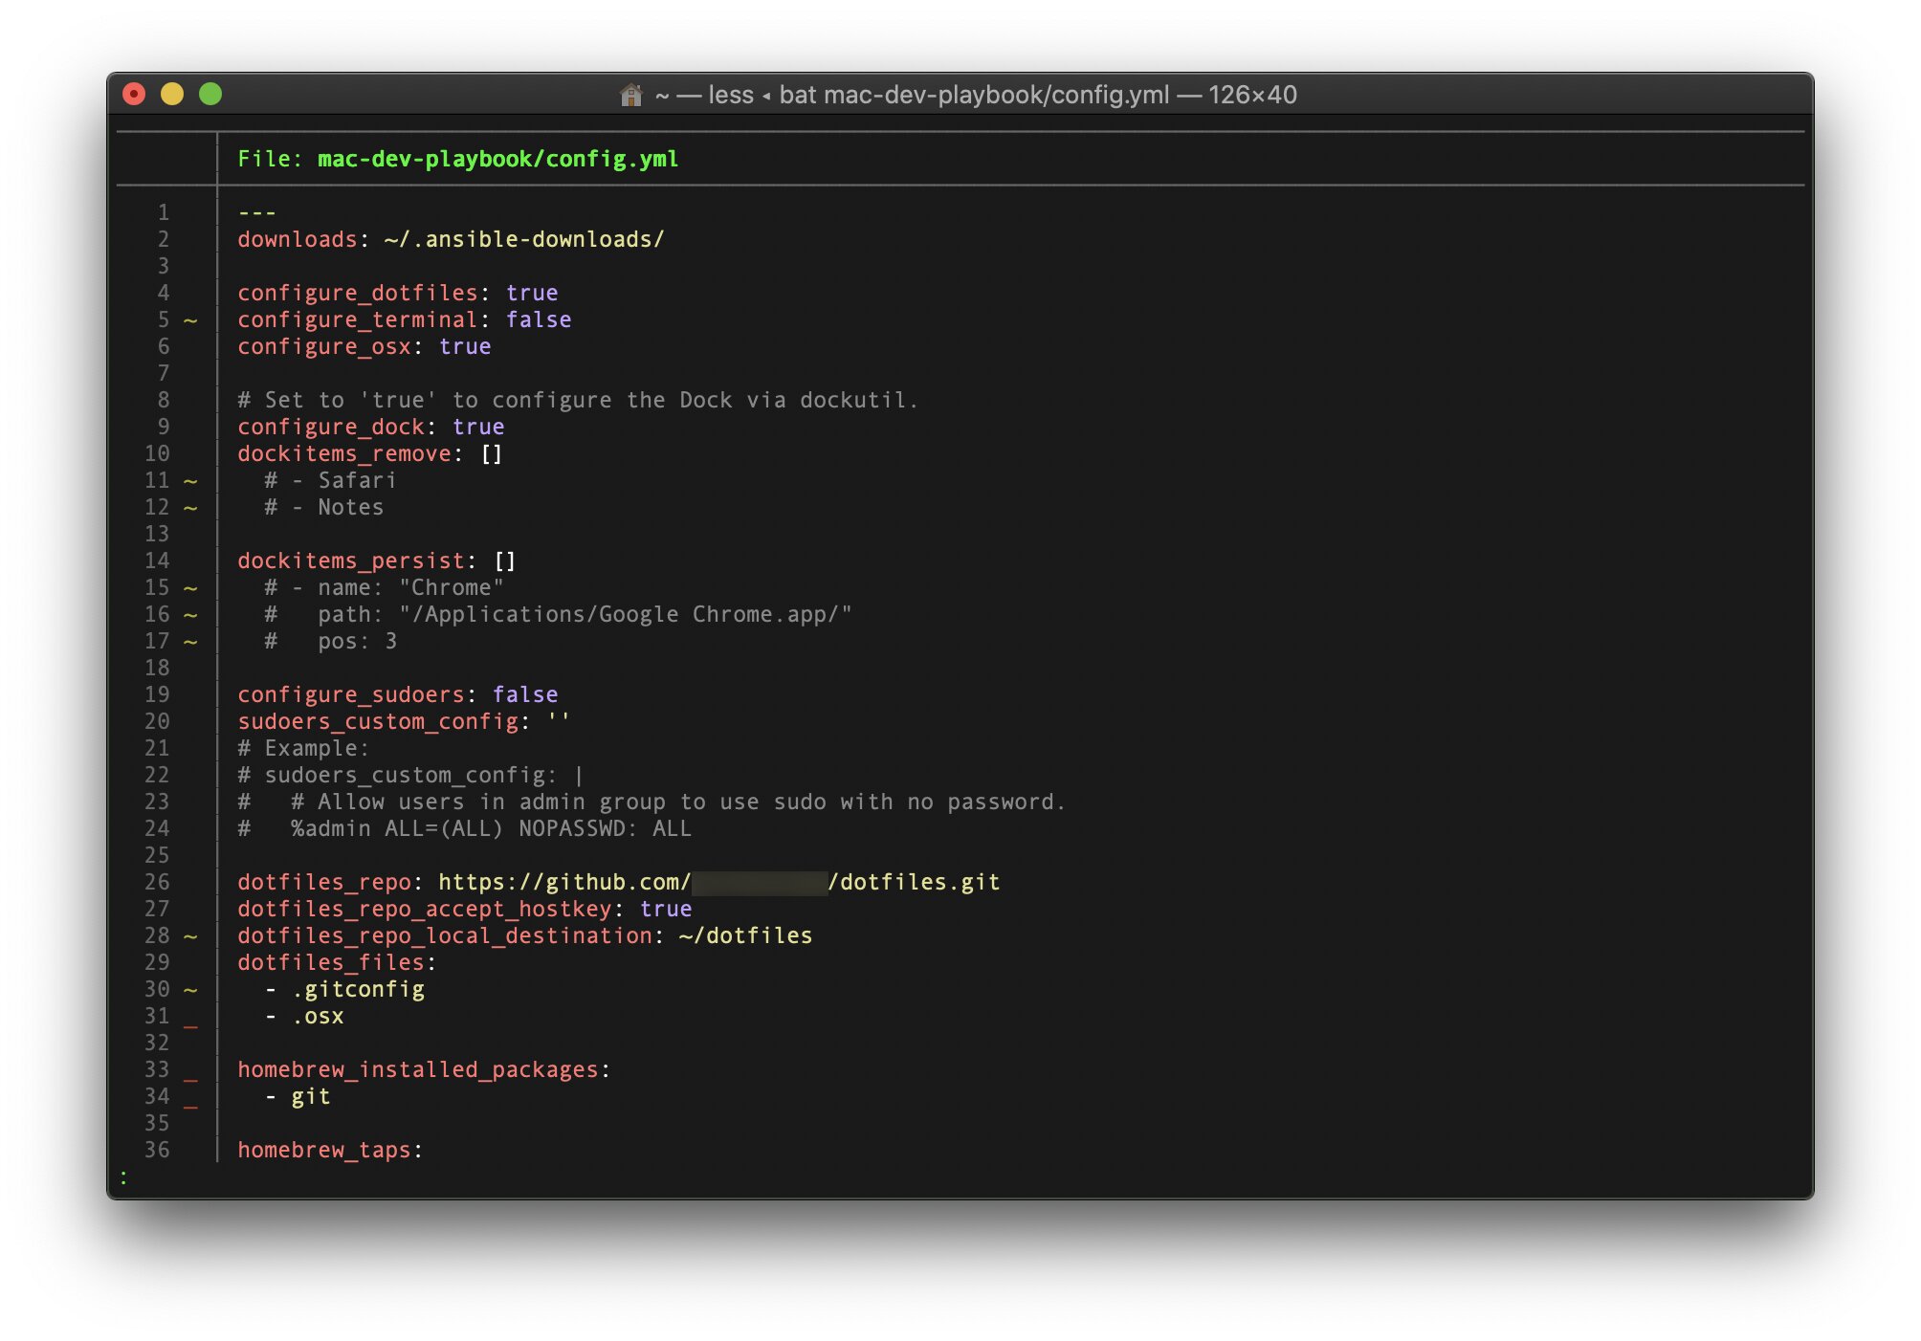Select the 'downloads' key on line 2

[x=297, y=239]
